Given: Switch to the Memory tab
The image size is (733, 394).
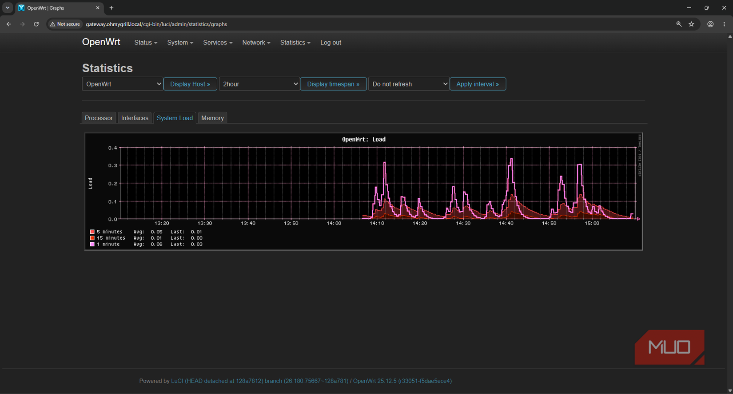Looking at the screenshot, I should click(x=212, y=118).
